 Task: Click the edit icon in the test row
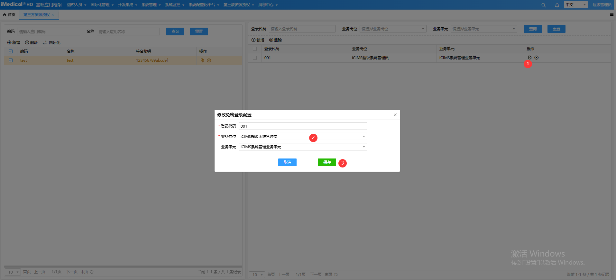coord(202,60)
